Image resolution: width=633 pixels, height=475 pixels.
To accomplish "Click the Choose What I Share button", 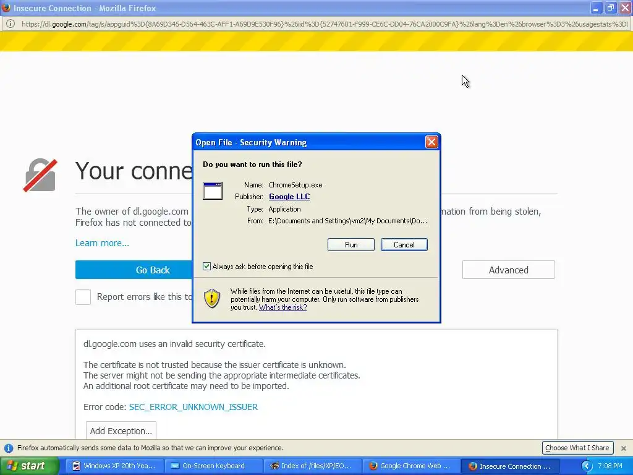I will click(x=577, y=448).
